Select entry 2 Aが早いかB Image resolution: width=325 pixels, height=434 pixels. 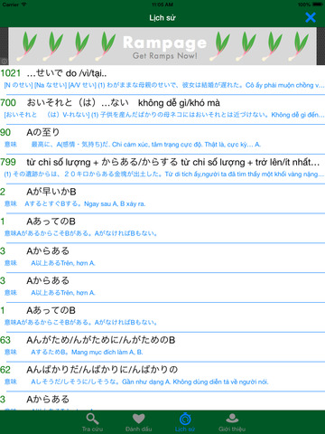click(162, 198)
